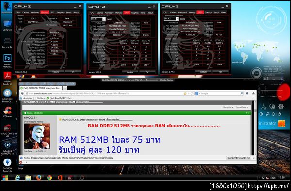Click the key icon in the desktop widget
Image resolution: width=291 pixels, height=191 pixels.
pyautogui.click(x=267, y=114)
